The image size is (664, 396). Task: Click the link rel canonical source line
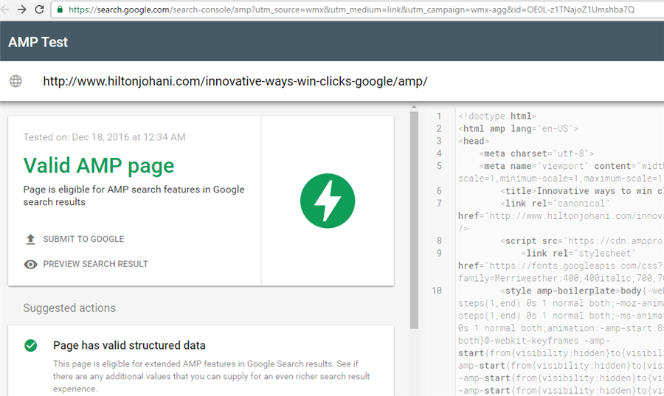[555, 204]
